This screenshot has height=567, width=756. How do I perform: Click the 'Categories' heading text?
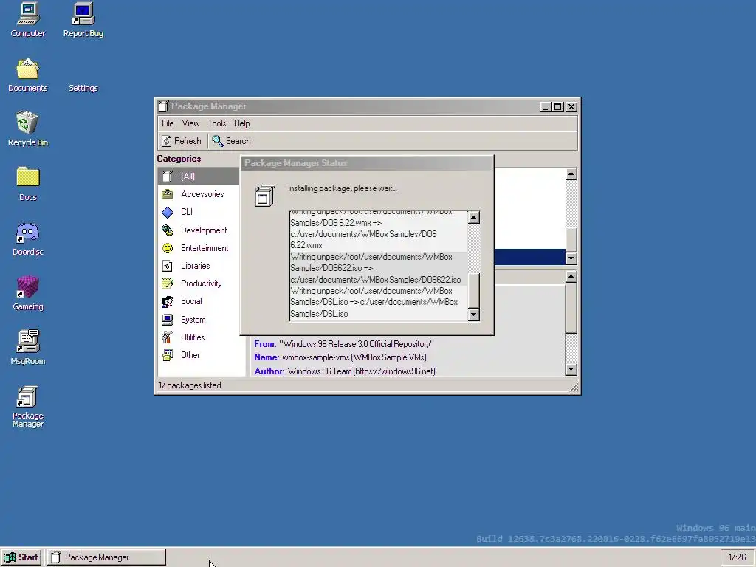179,159
